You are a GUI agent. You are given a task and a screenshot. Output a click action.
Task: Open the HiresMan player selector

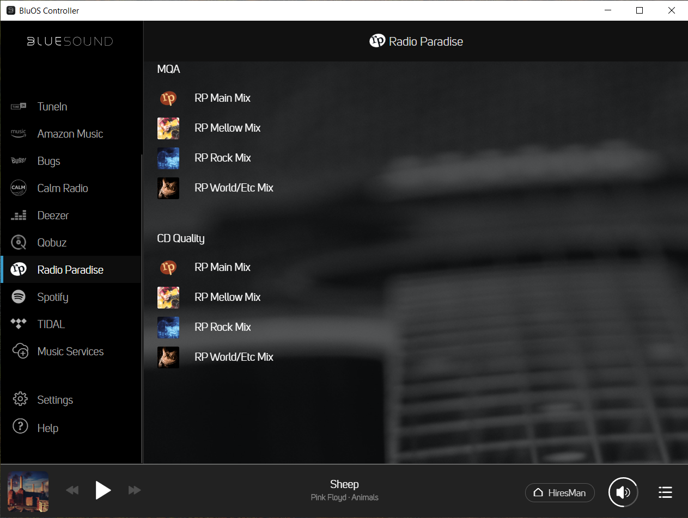coord(559,492)
